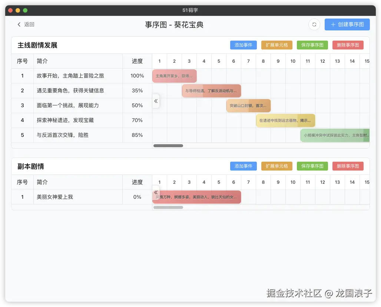Save via 保存事序图 in 主线剧情发展
381x307 pixels.
point(312,45)
